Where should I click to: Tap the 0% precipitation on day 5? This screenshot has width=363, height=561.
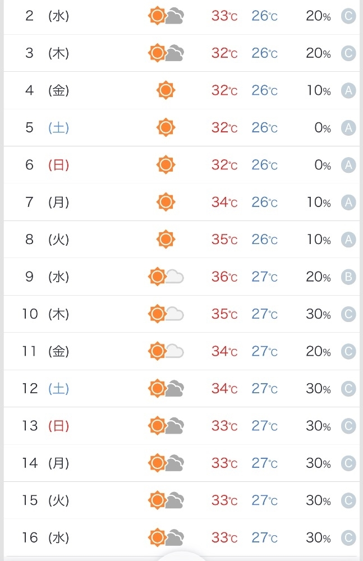(x=323, y=128)
